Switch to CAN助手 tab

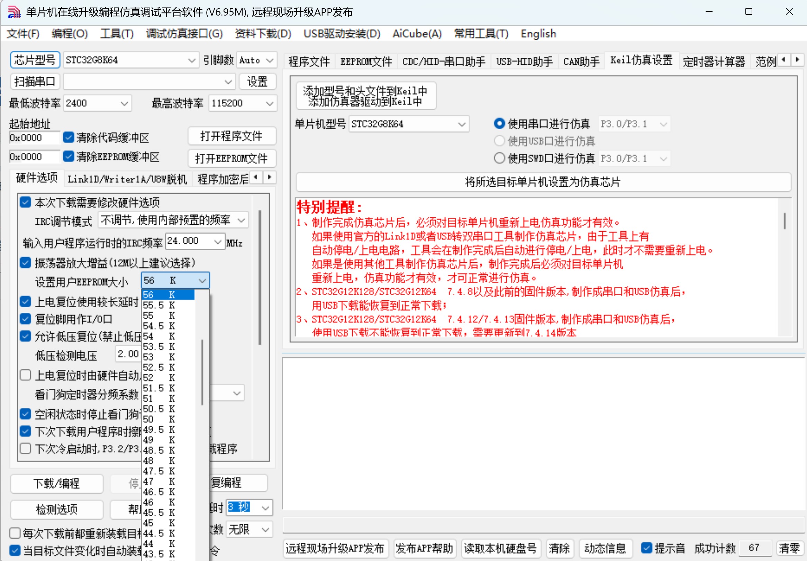pyautogui.click(x=581, y=62)
